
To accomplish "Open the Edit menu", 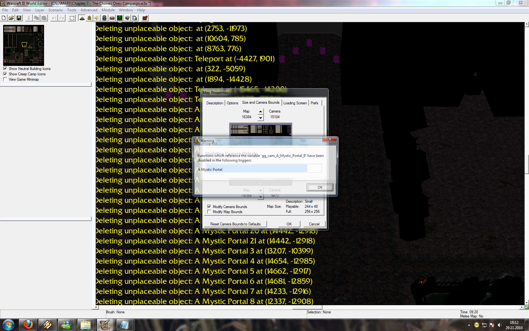I will point(15,10).
